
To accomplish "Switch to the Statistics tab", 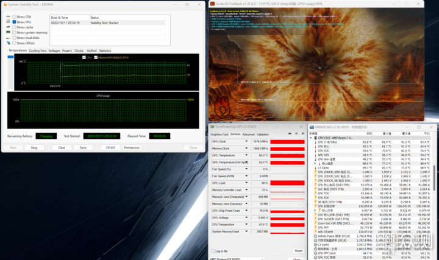I will (105, 51).
